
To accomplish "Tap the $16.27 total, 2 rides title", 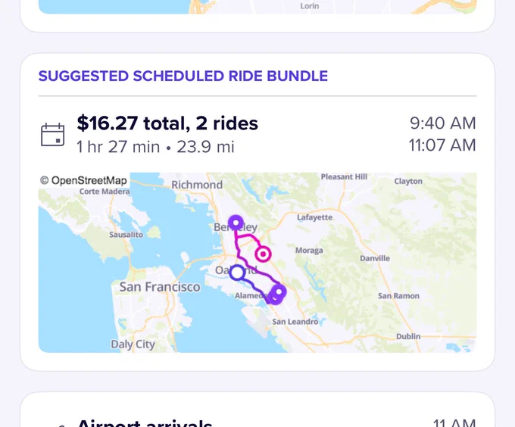I will coord(167,123).
